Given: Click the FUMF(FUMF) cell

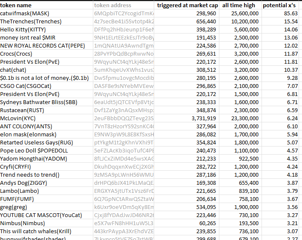Looking at the screenshot, I should click(46, 199).
